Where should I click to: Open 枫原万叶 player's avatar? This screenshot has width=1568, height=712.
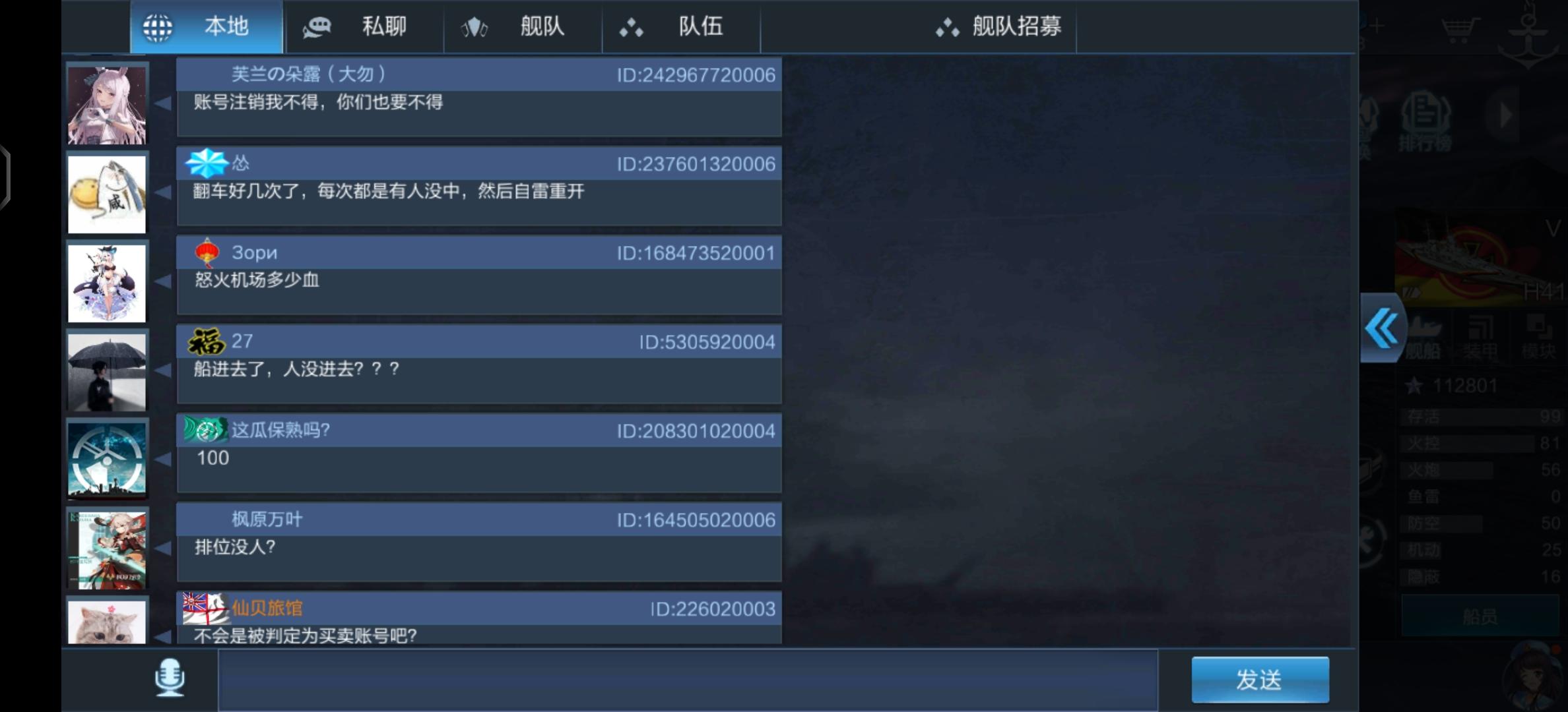pos(107,549)
